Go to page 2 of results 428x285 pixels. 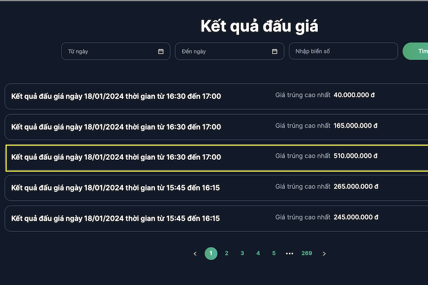(227, 254)
